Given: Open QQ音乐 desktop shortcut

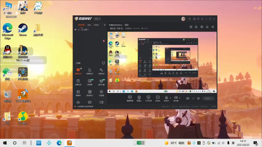Looking at the screenshot, I should click(x=23, y=118).
